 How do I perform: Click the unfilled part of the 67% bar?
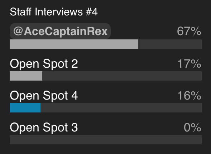click(x=170, y=44)
